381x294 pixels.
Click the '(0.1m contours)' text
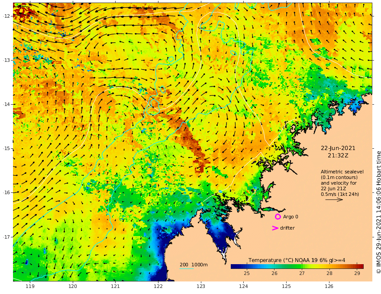pyautogui.click(x=339, y=177)
